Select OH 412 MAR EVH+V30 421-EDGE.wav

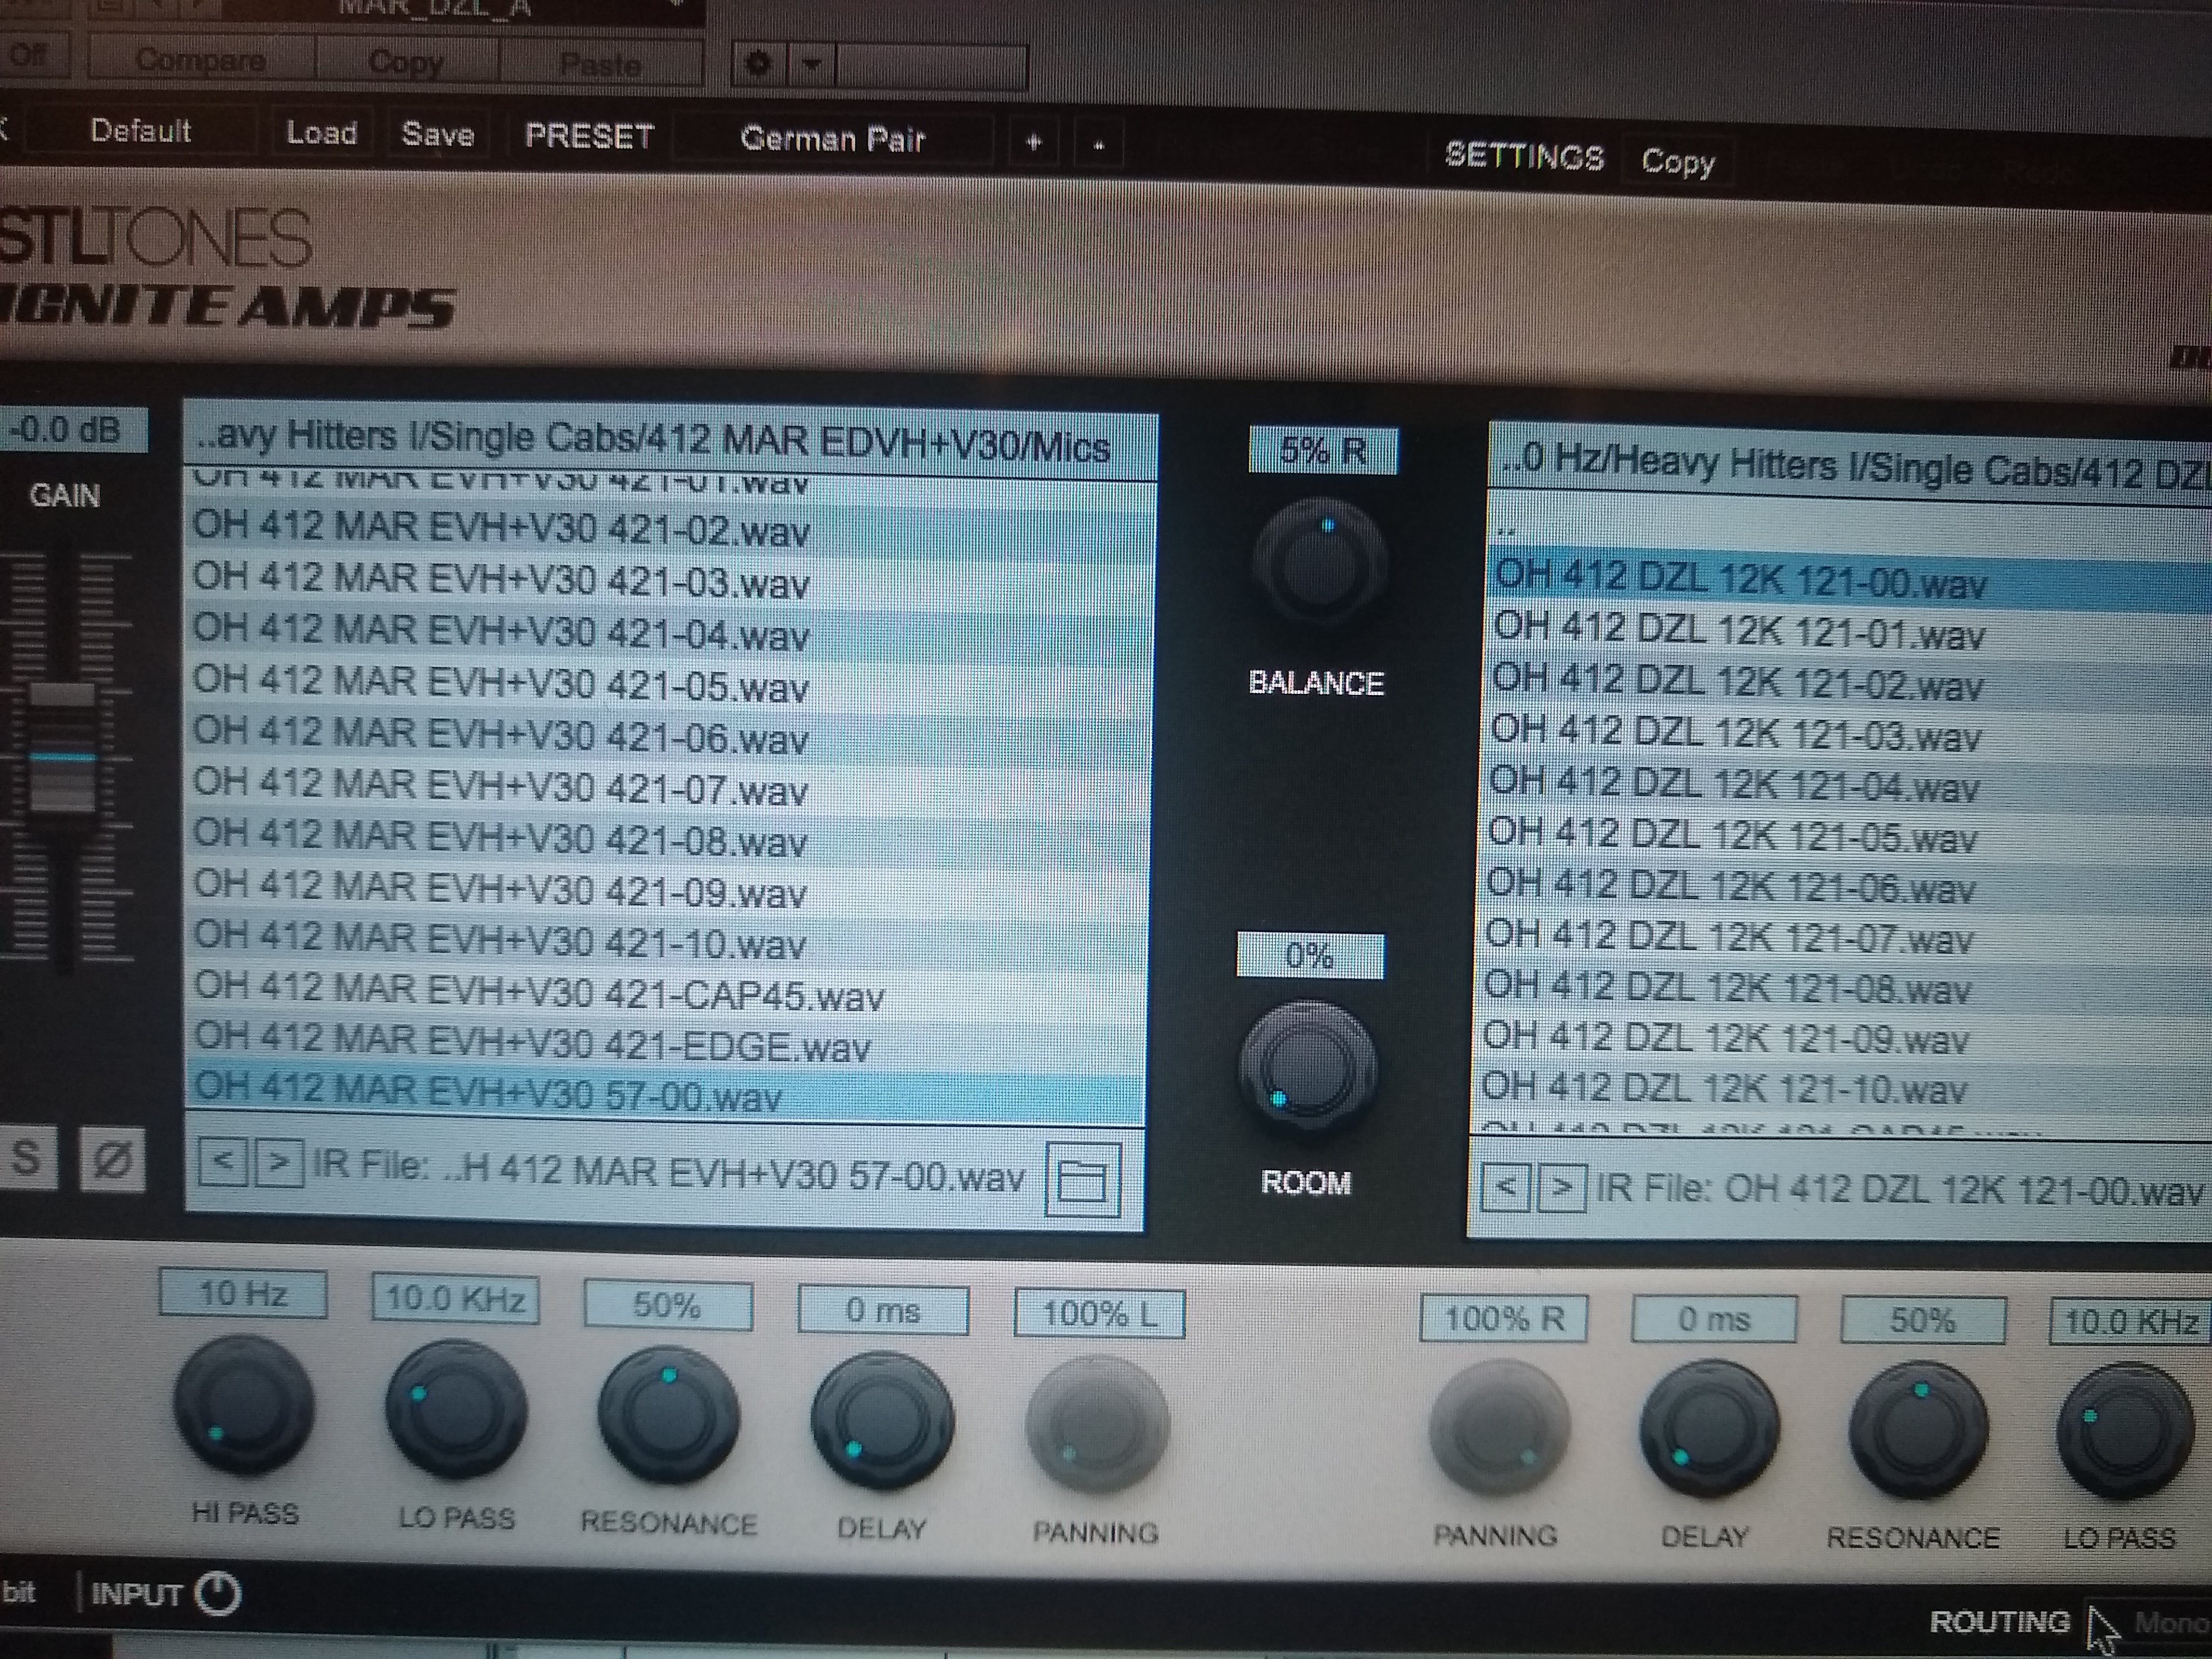click(665, 1044)
